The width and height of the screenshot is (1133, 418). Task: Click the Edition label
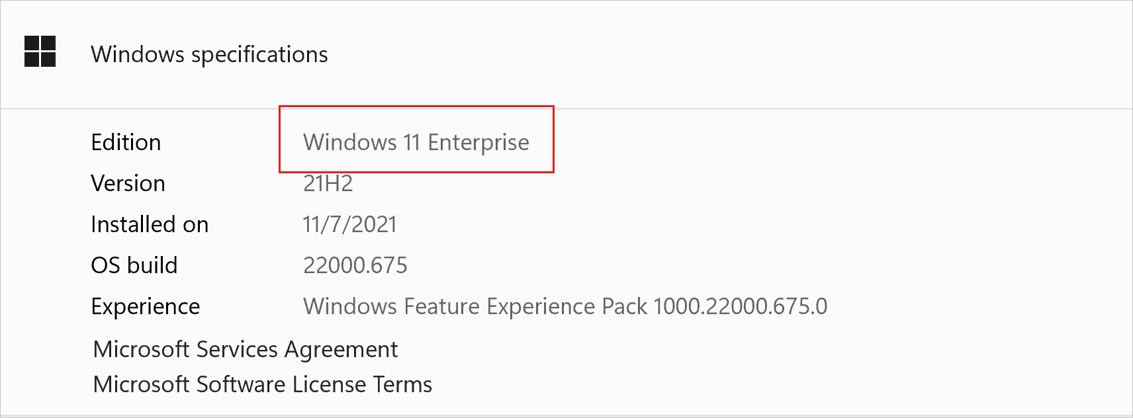(126, 142)
